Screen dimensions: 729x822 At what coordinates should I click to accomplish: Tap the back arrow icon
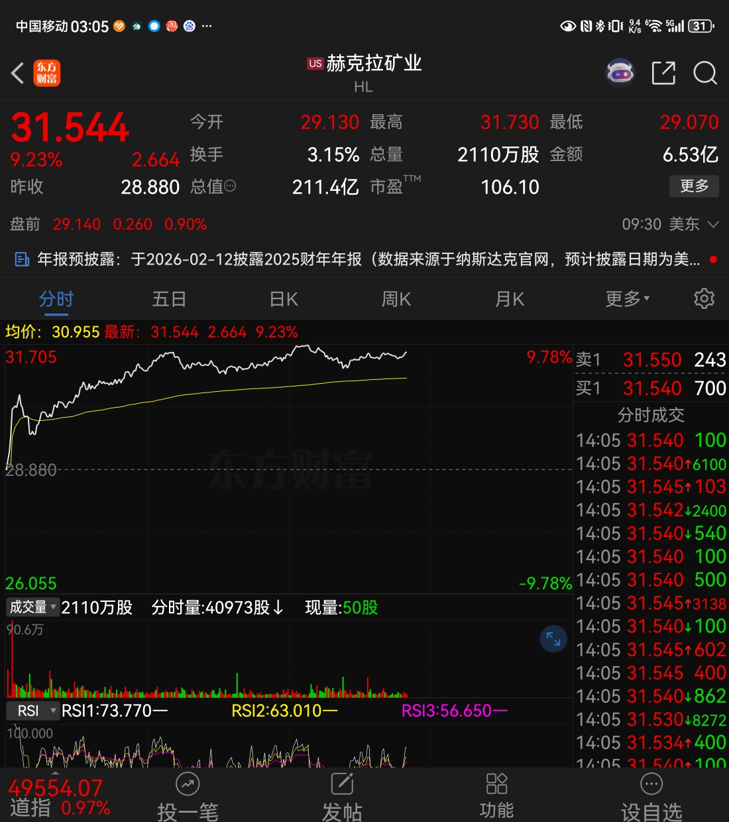(18, 73)
